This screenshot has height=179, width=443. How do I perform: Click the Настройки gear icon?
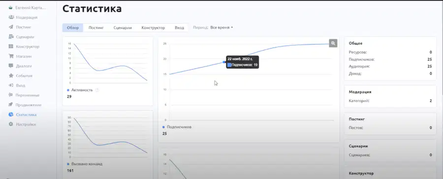pos(11,124)
